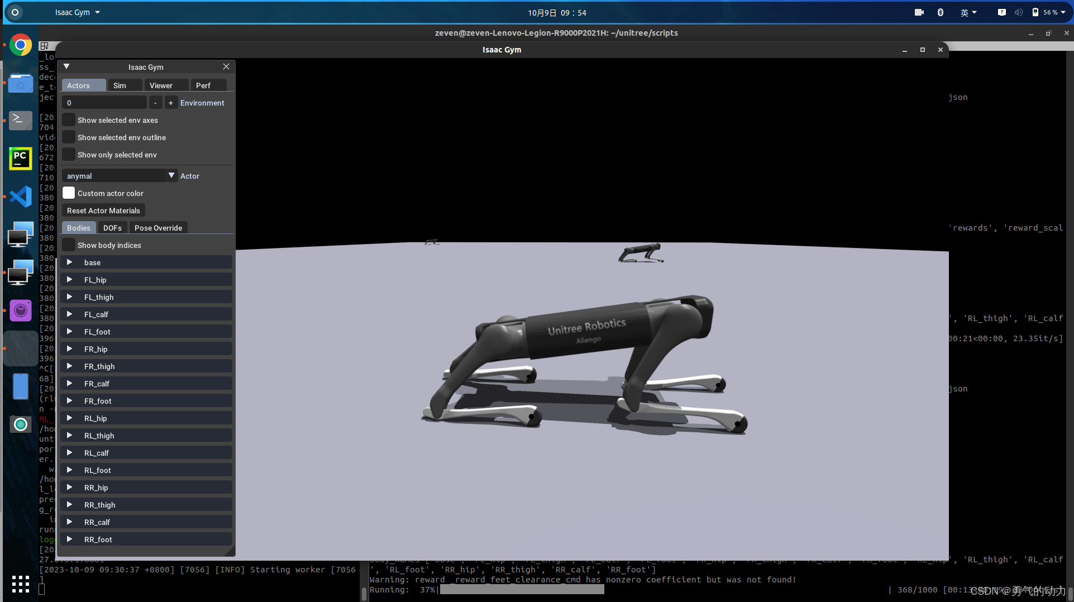Viewport: 1074px width, 602px height.
Task: Select RR_hip body row
Action: click(146, 488)
